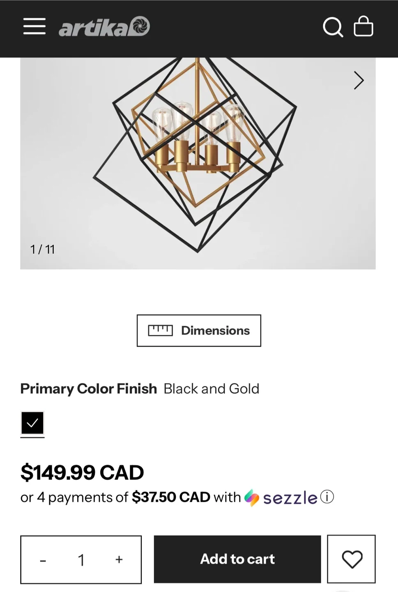Open the shopping bag cart icon

point(363,27)
